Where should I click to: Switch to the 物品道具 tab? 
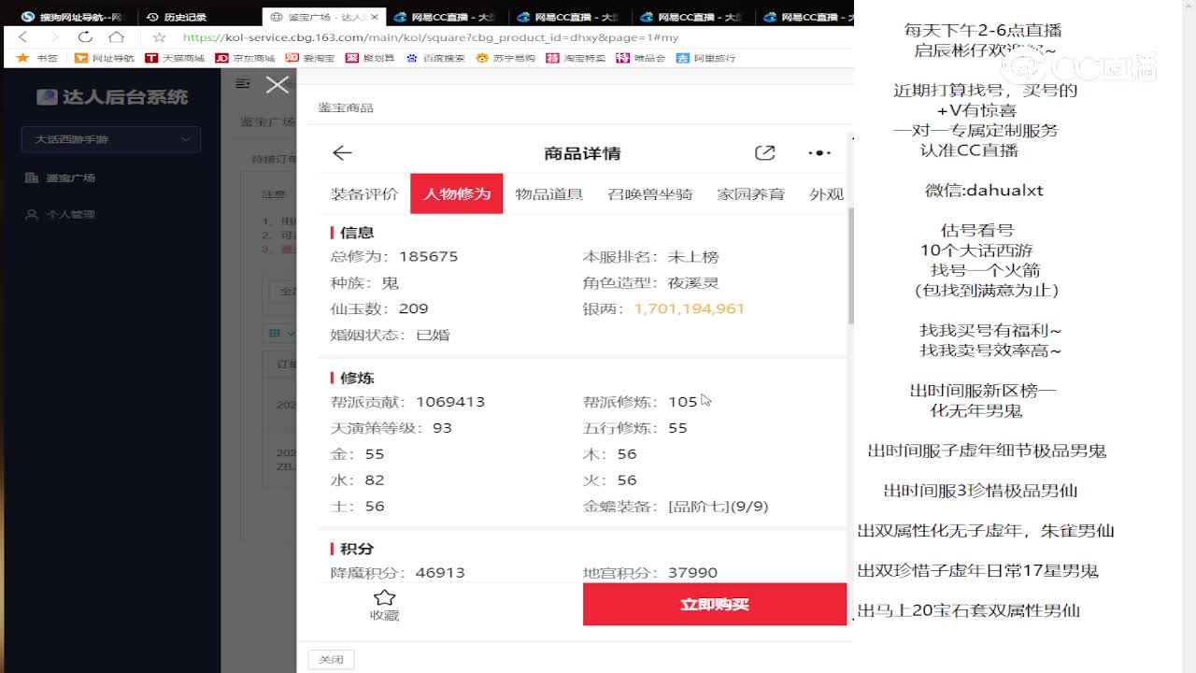click(549, 193)
